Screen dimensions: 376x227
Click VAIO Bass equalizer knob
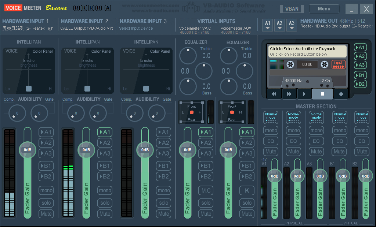pyautogui.click(x=188, y=86)
